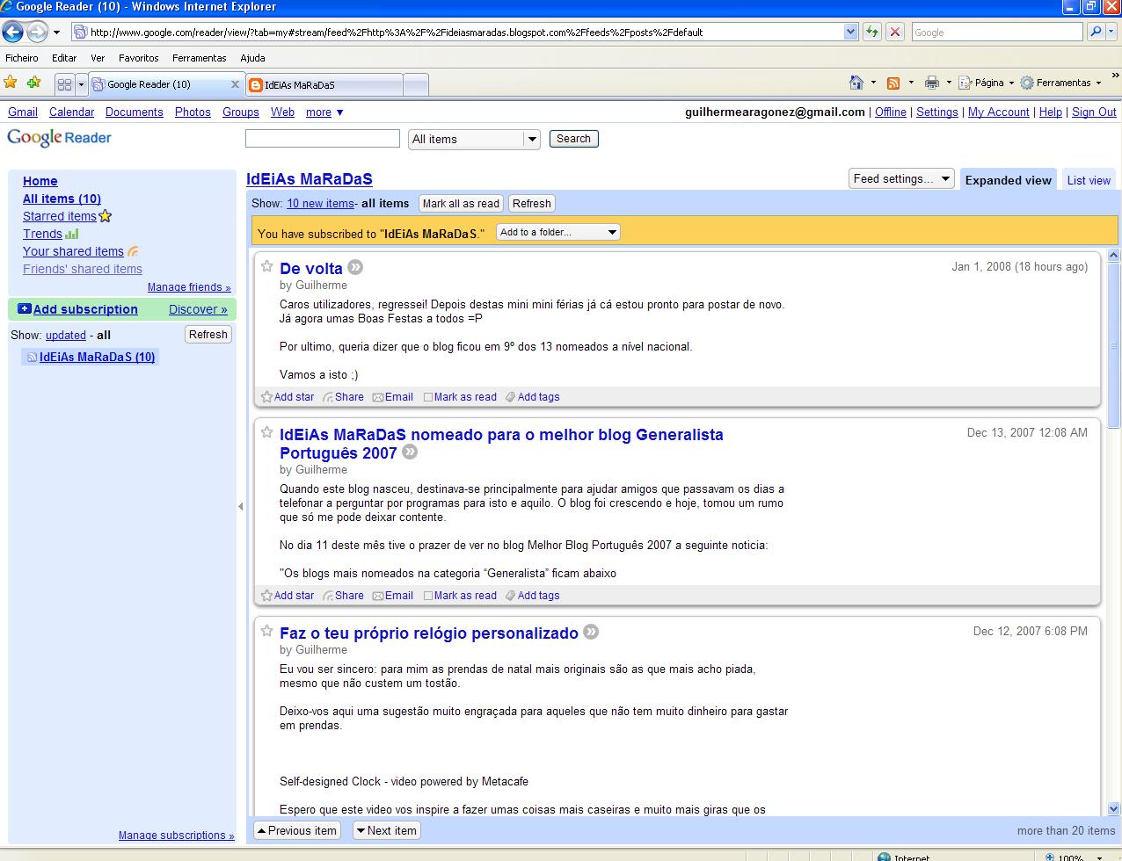Click the sidebar Refresh button
The height and width of the screenshot is (861, 1122).
pos(208,335)
